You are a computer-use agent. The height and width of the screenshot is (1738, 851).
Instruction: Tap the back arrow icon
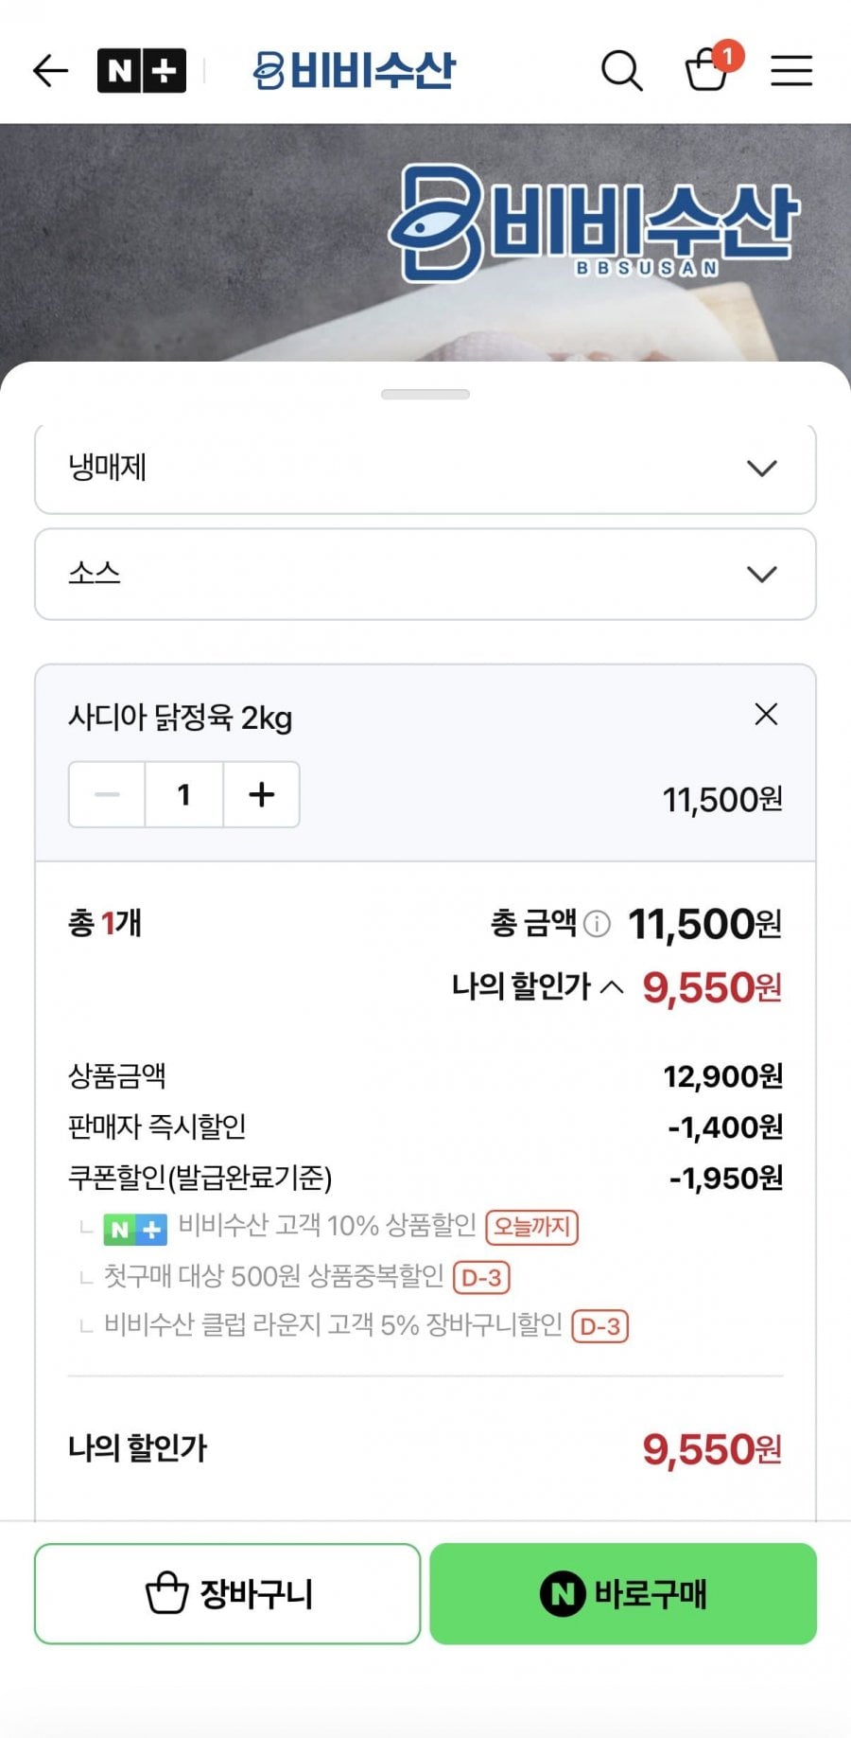(x=50, y=71)
